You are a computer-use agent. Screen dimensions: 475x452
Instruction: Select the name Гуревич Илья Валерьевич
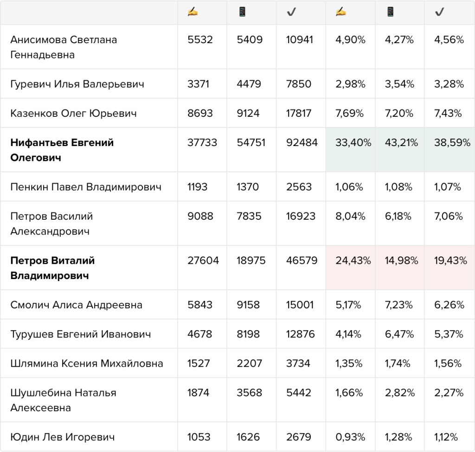coord(77,84)
